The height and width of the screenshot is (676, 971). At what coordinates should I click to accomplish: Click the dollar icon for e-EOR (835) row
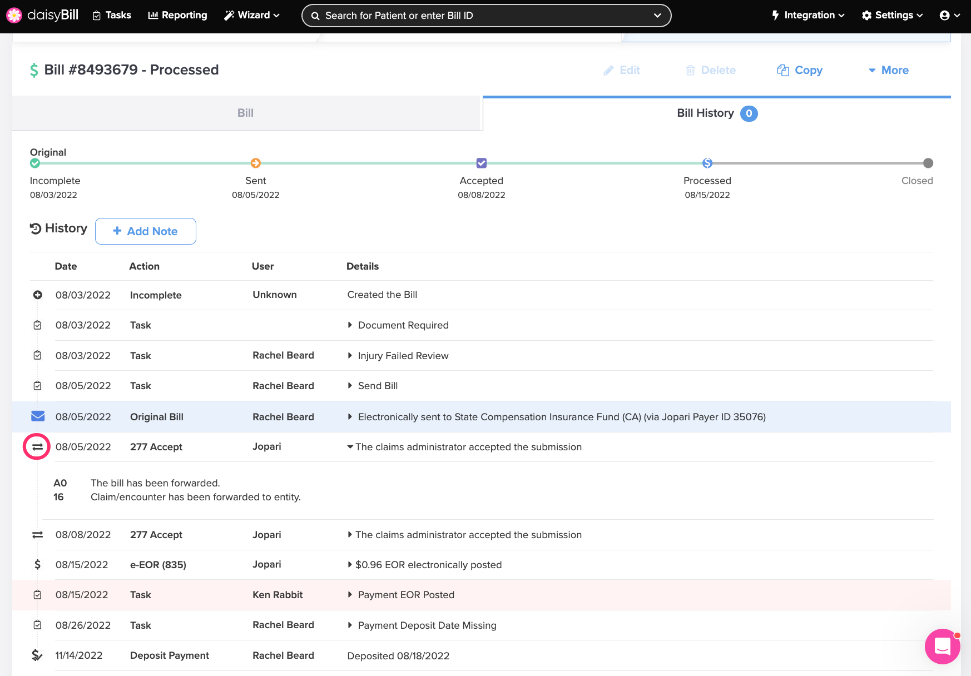pyautogui.click(x=37, y=565)
